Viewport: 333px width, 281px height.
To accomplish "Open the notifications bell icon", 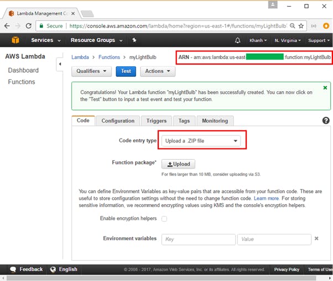I will click(238, 40).
